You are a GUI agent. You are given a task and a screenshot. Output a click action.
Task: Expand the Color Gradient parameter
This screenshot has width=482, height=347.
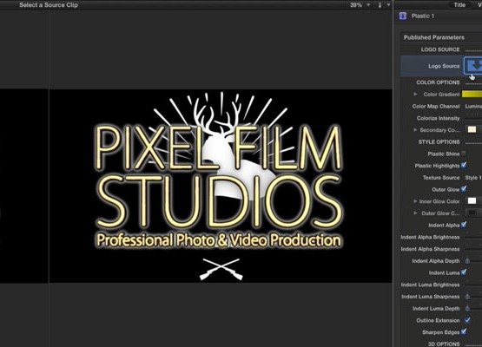[x=415, y=94]
